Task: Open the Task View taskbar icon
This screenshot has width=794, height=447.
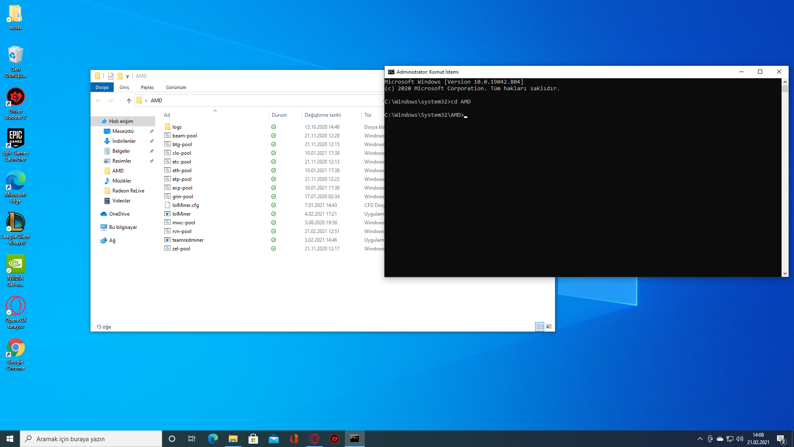Action: point(192,439)
